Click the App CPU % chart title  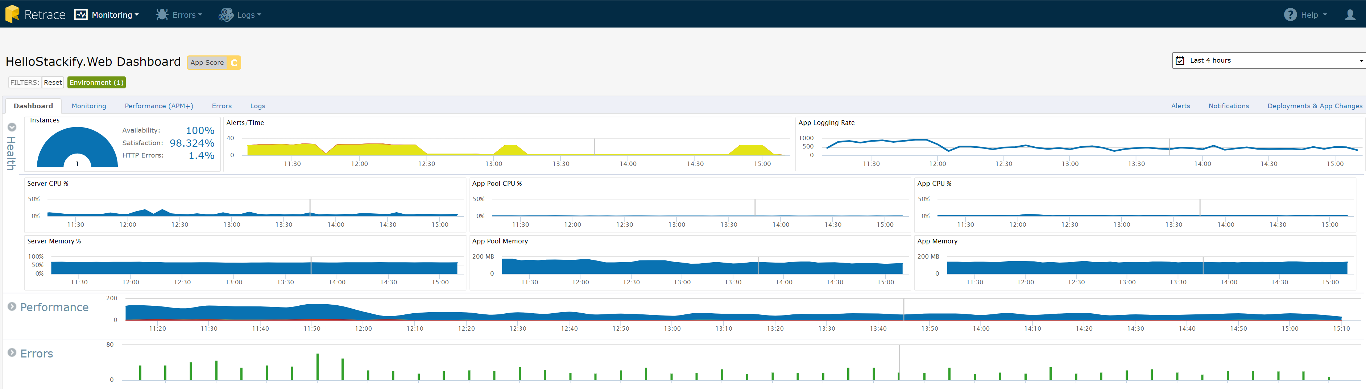(934, 184)
